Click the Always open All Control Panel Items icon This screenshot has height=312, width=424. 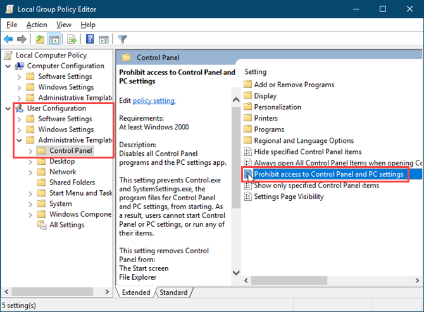pos(247,163)
